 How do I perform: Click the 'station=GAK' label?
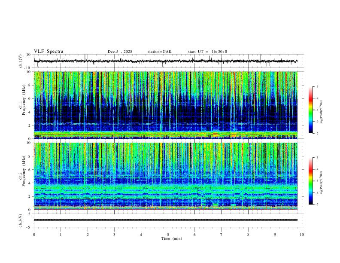tap(159, 52)
